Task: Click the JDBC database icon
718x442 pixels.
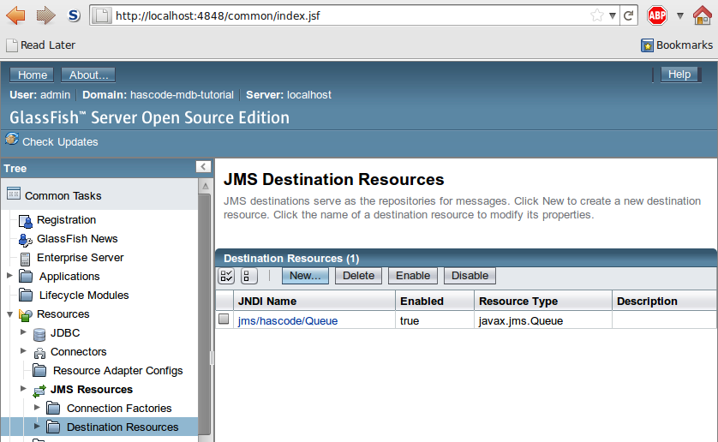Action: 39,334
